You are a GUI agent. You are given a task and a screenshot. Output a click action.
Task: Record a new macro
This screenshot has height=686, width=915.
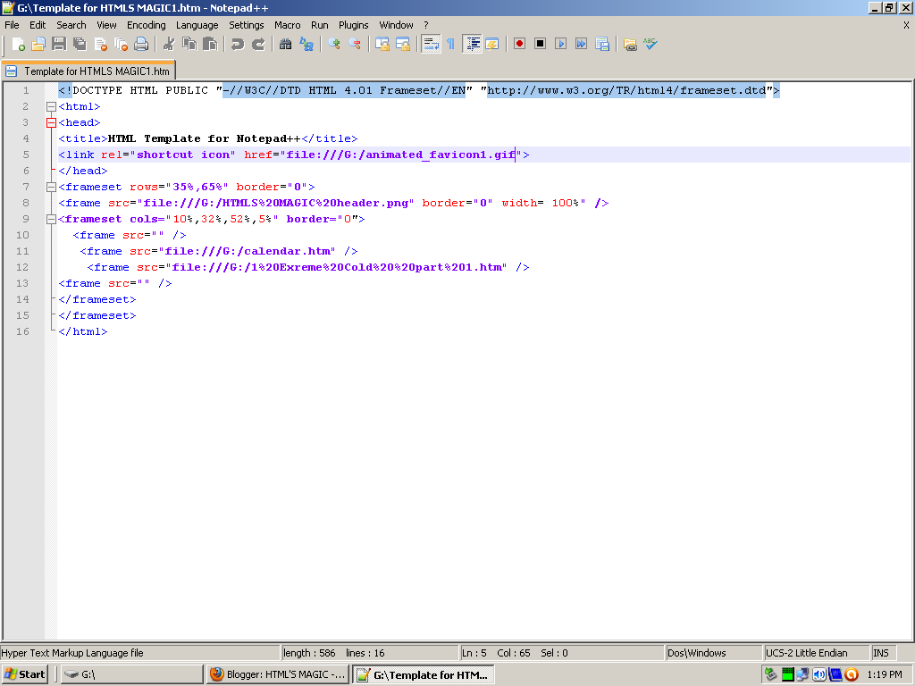(x=519, y=43)
